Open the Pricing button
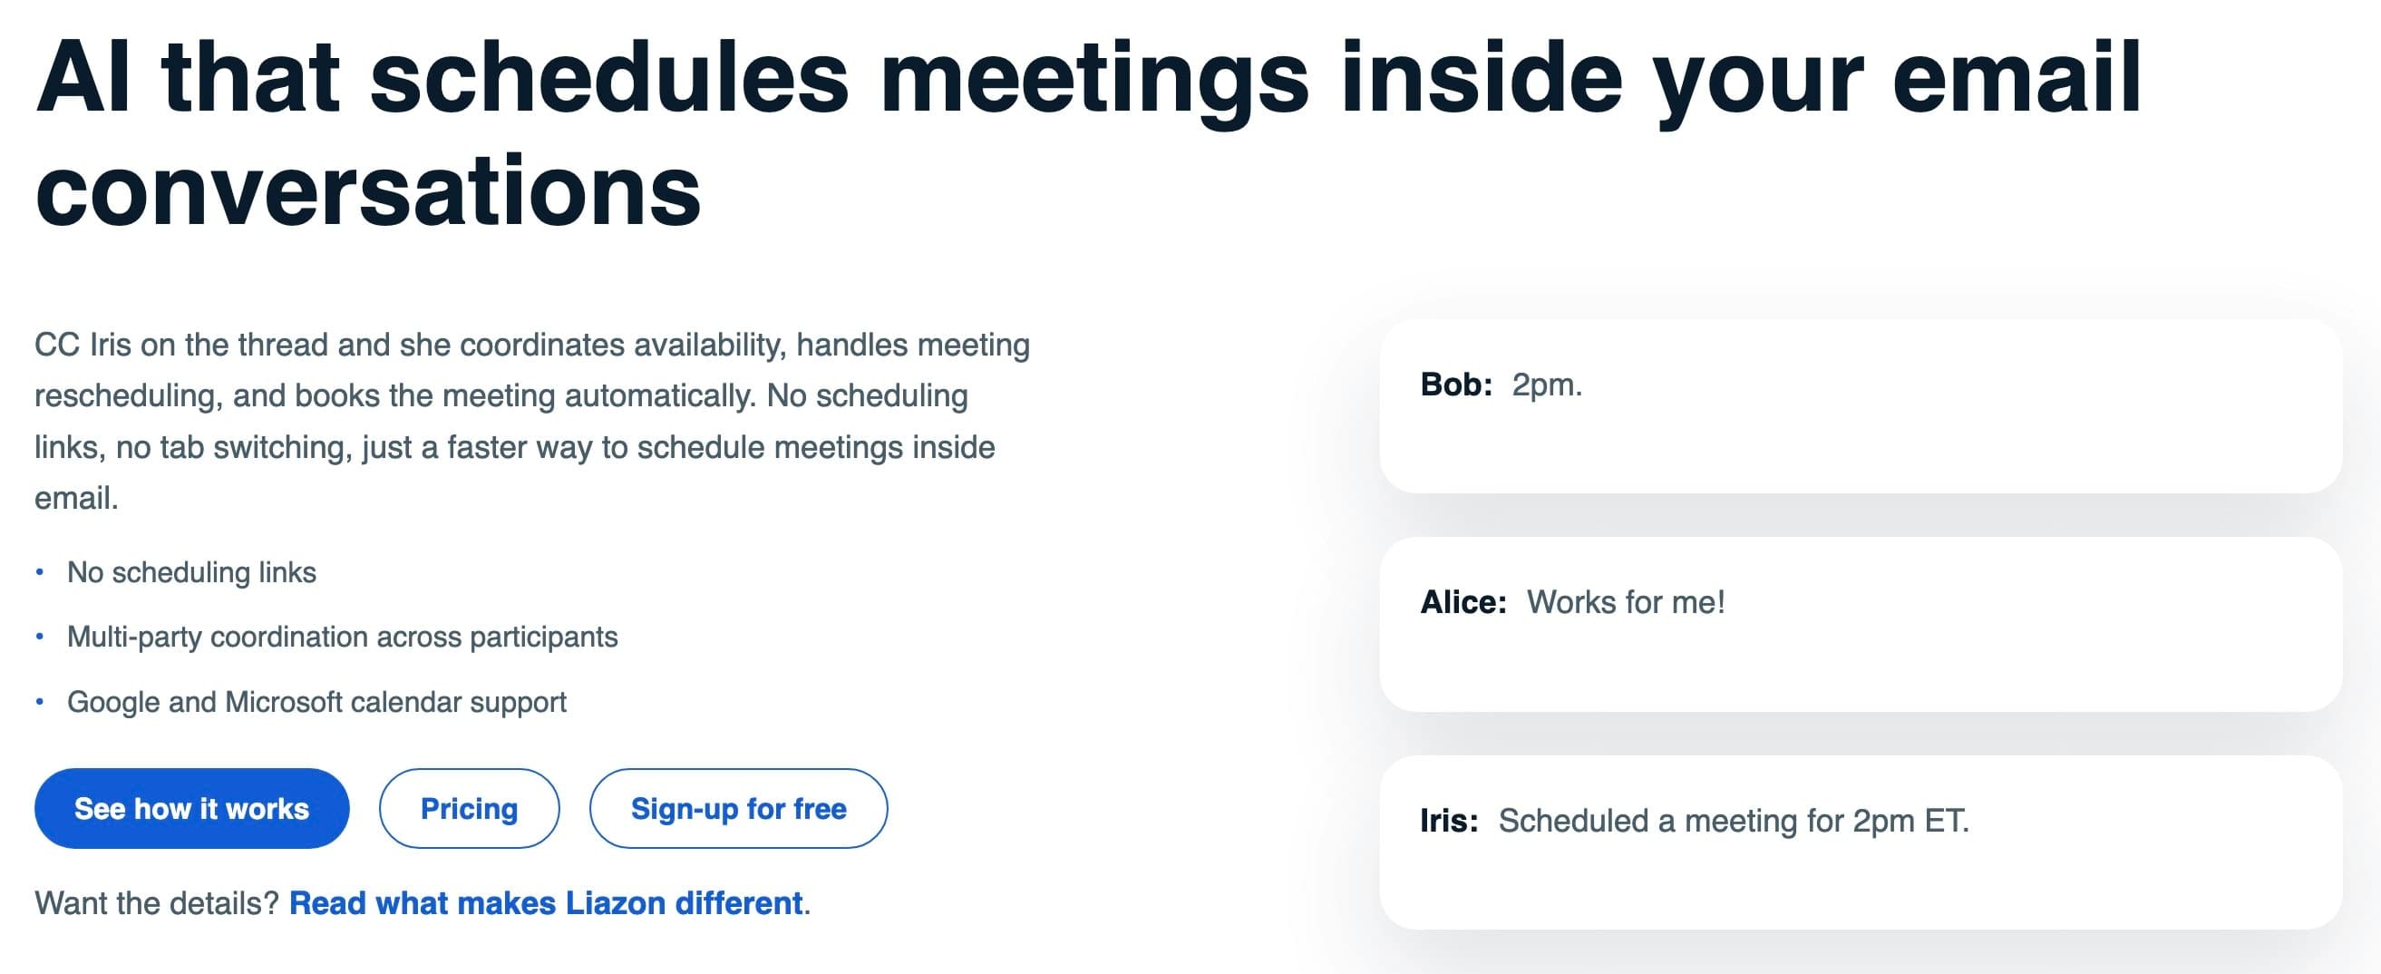2381x974 pixels. click(x=469, y=809)
